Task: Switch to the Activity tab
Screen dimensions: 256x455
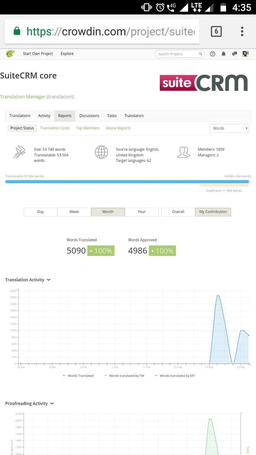Action: click(44, 116)
